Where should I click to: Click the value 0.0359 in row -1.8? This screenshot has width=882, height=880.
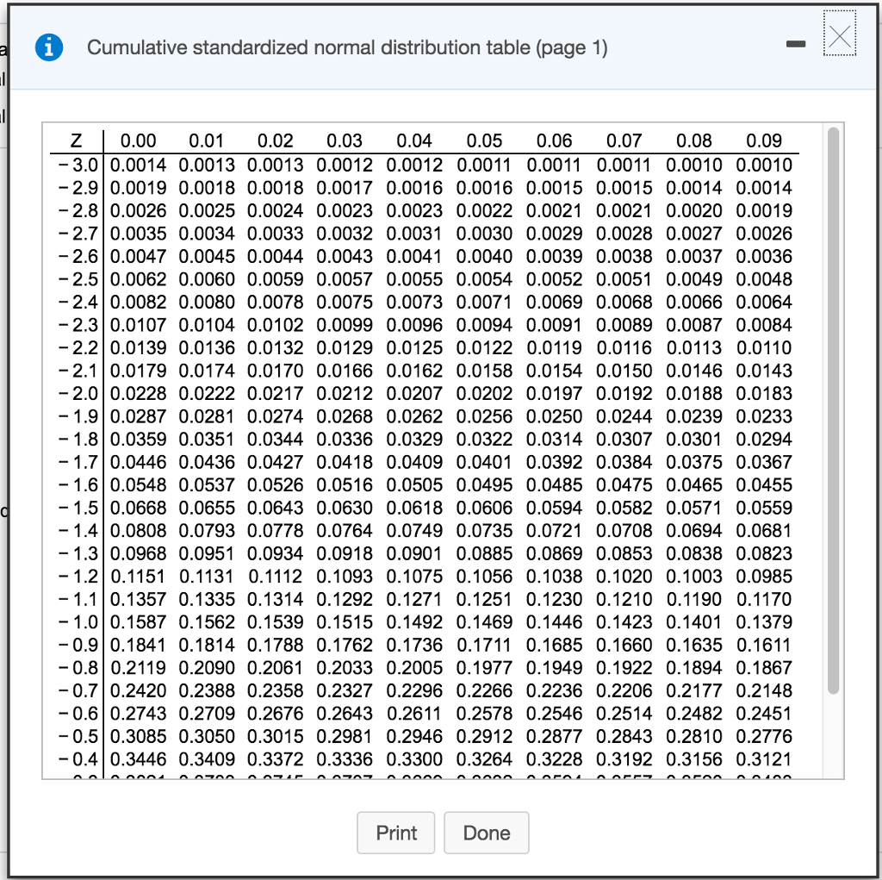click(x=139, y=439)
